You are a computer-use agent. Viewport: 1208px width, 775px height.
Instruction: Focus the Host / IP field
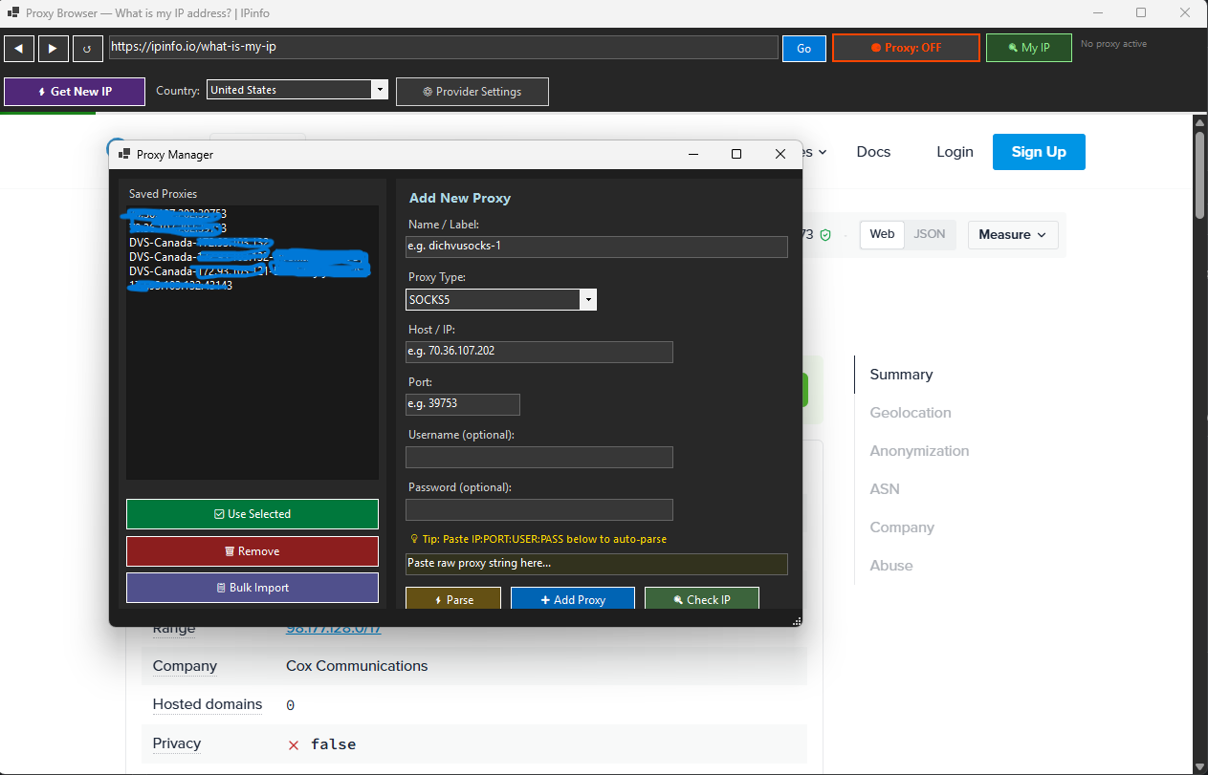click(x=539, y=352)
